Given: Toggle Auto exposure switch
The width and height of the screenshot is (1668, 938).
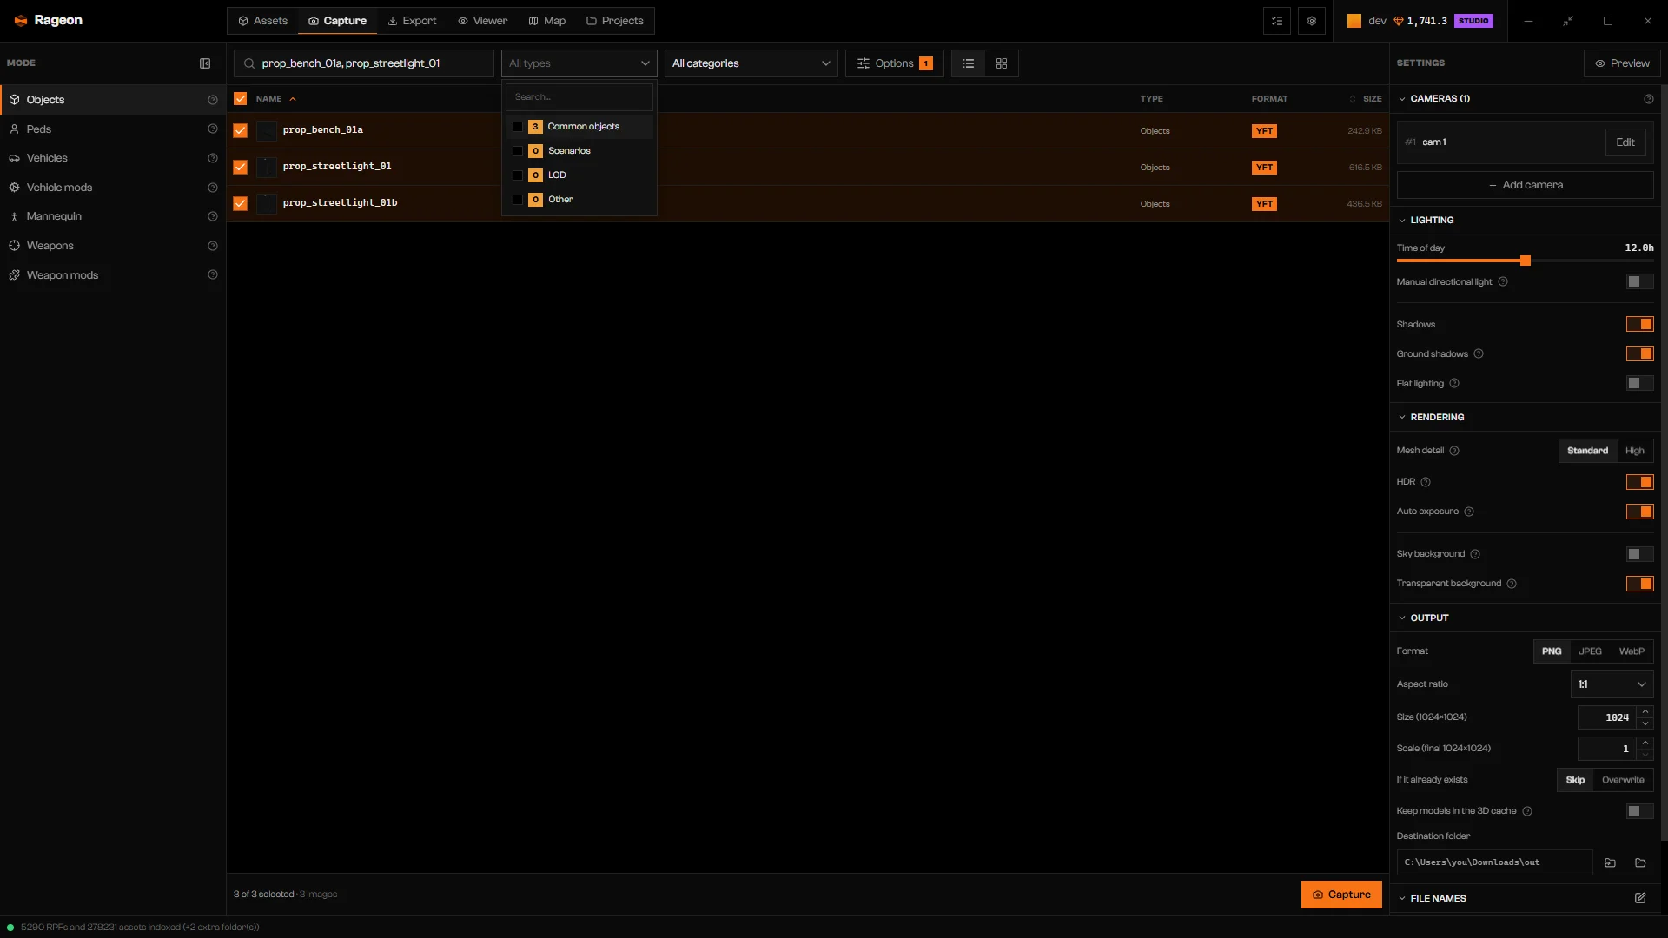Looking at the screenshot, I should click(x=1640, y=512).
